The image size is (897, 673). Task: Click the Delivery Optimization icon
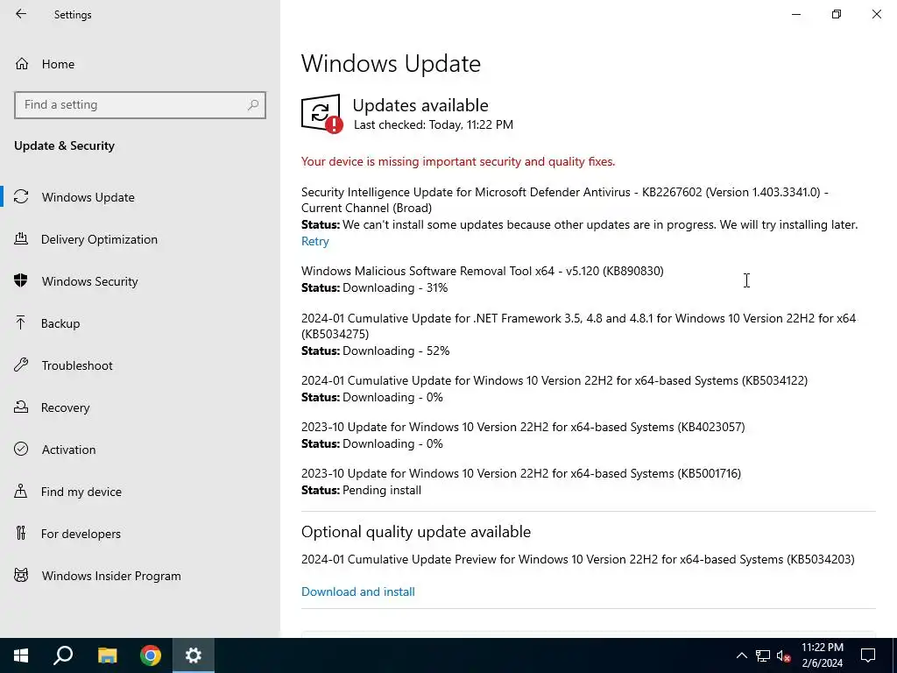21,238
